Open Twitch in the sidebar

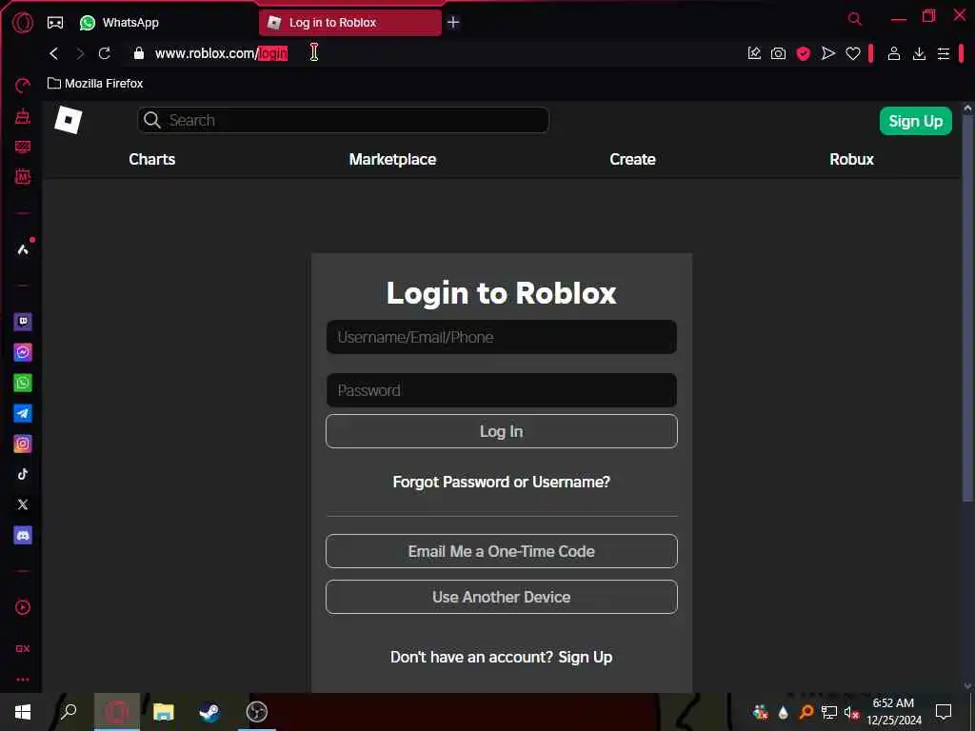click(23, 322)
